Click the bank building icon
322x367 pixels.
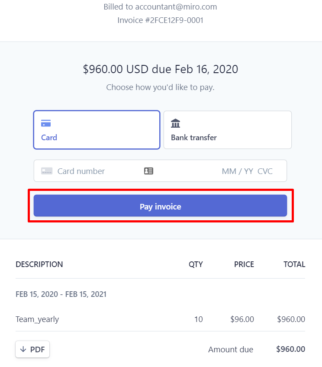tap(176, 123)
